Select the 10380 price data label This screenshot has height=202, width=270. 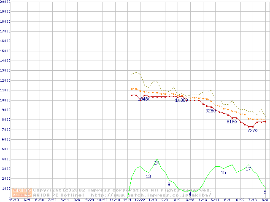tap(181, 101)
